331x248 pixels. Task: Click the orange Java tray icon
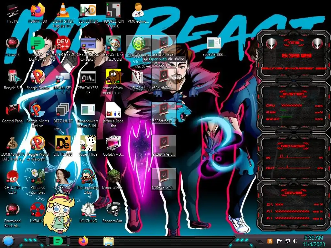pyautogui.click(x=270, y=241)
